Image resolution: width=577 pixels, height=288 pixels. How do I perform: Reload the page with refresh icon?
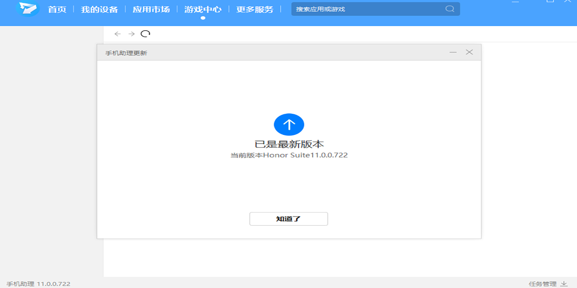tap(145, 34)
